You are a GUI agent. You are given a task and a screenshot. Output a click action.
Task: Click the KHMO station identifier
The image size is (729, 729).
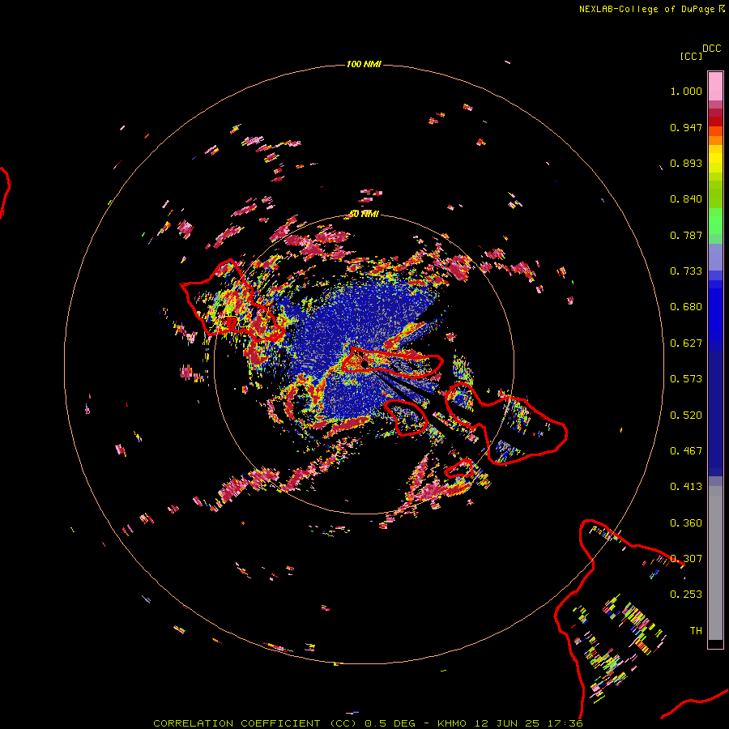451,723
